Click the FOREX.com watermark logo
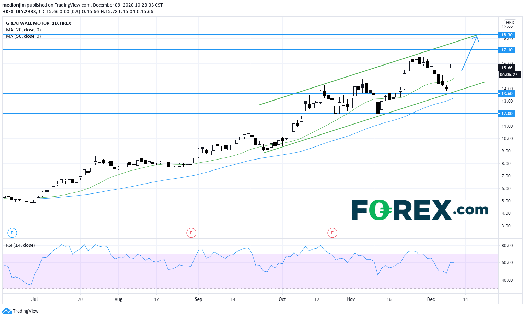The width and height of the screenshot is (525, 318). (419, 210)
